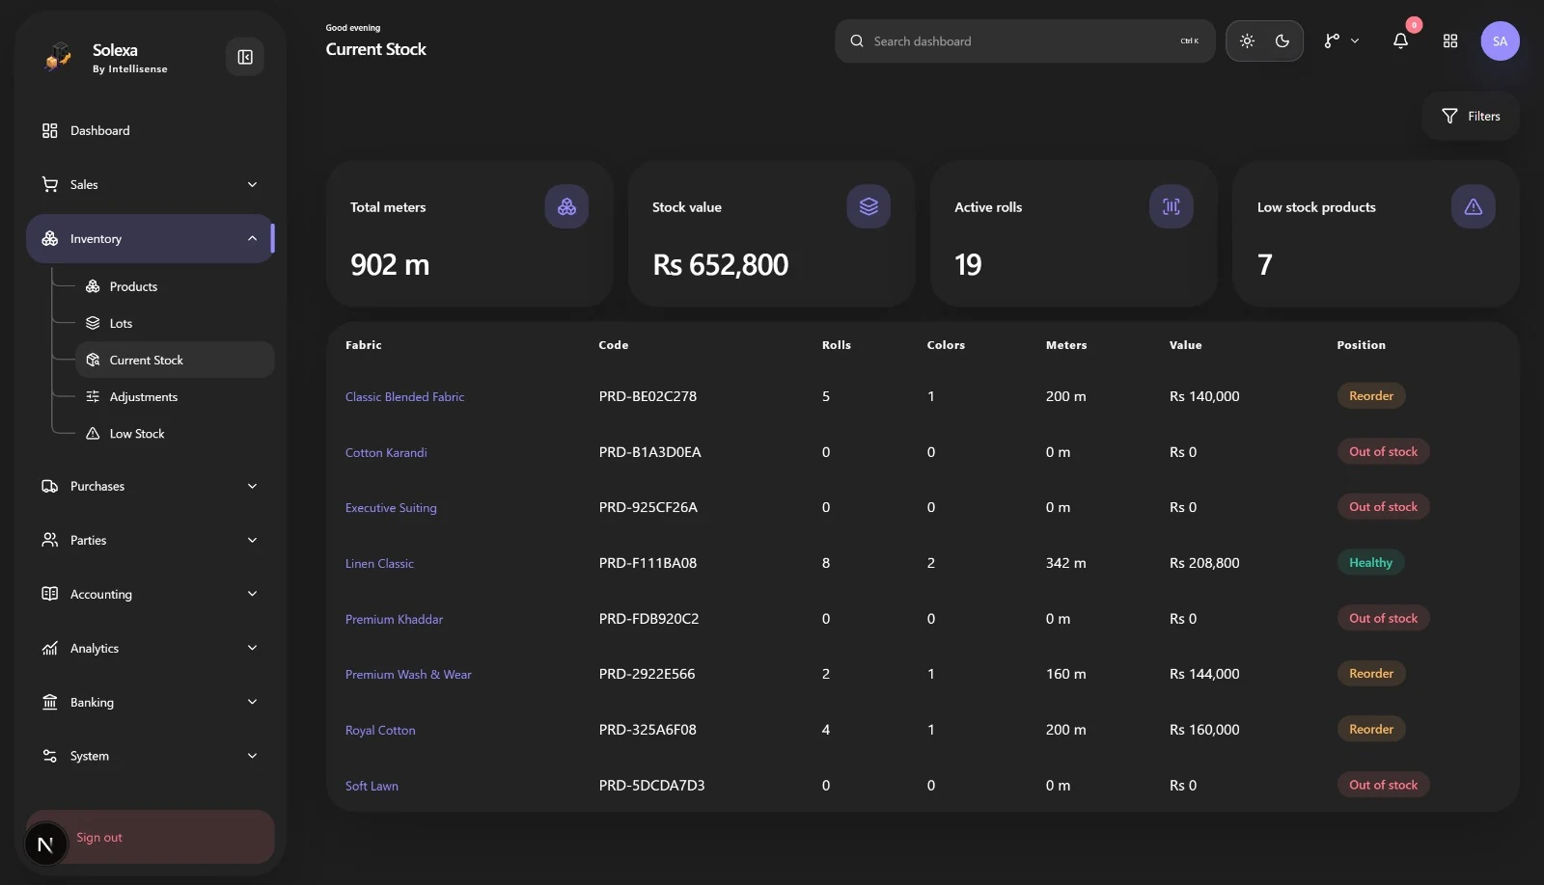Click Out of stock badge for Soft Lawn
This screenshot has width=1544, height=885.
1383,785
